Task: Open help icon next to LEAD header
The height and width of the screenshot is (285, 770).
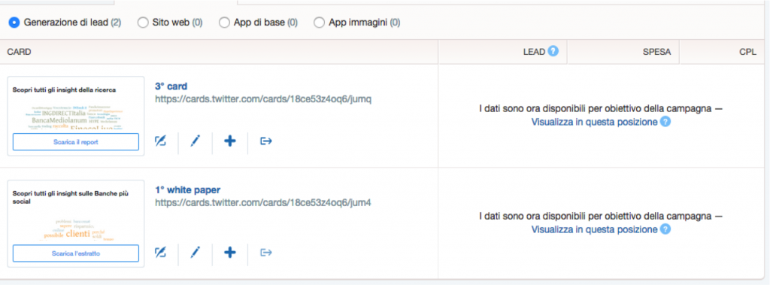Action: (x=553, y=51)
